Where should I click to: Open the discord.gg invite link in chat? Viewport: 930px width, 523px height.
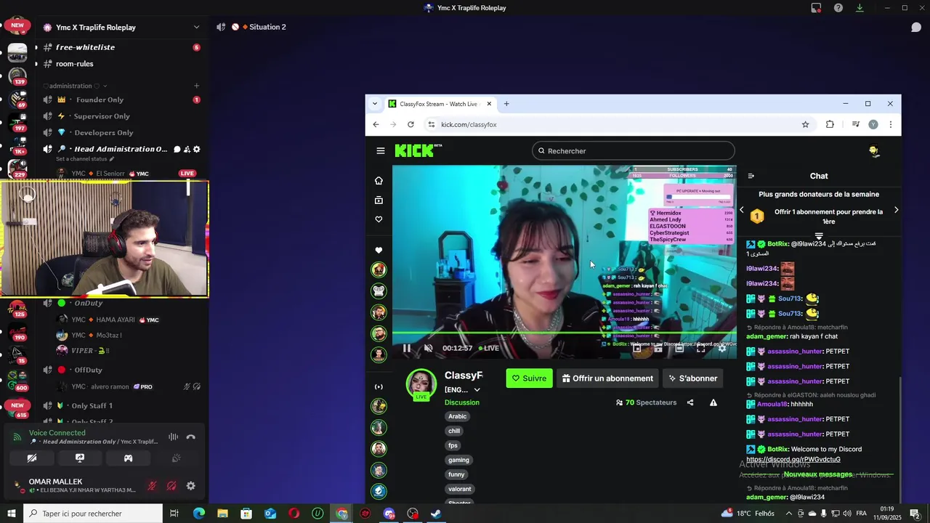793,459
